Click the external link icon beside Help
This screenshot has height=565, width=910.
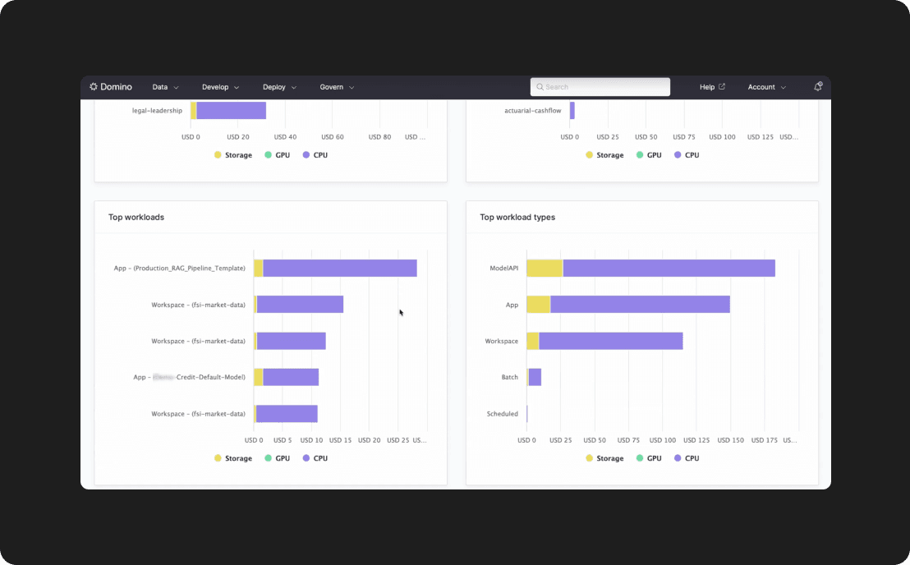722,86
